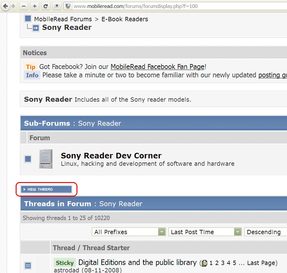
Task: Jump to Last Page of sticky thread
Action: coord(261,263)
